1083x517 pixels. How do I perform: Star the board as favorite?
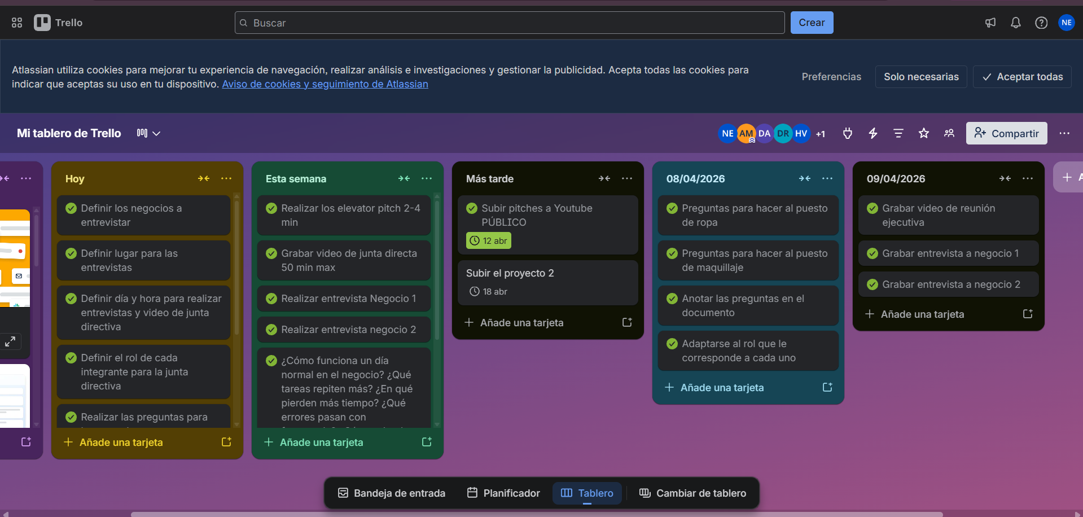click(x=924, y=133)
